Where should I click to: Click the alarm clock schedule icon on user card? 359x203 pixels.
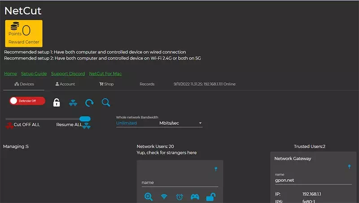tap(179, 197)
